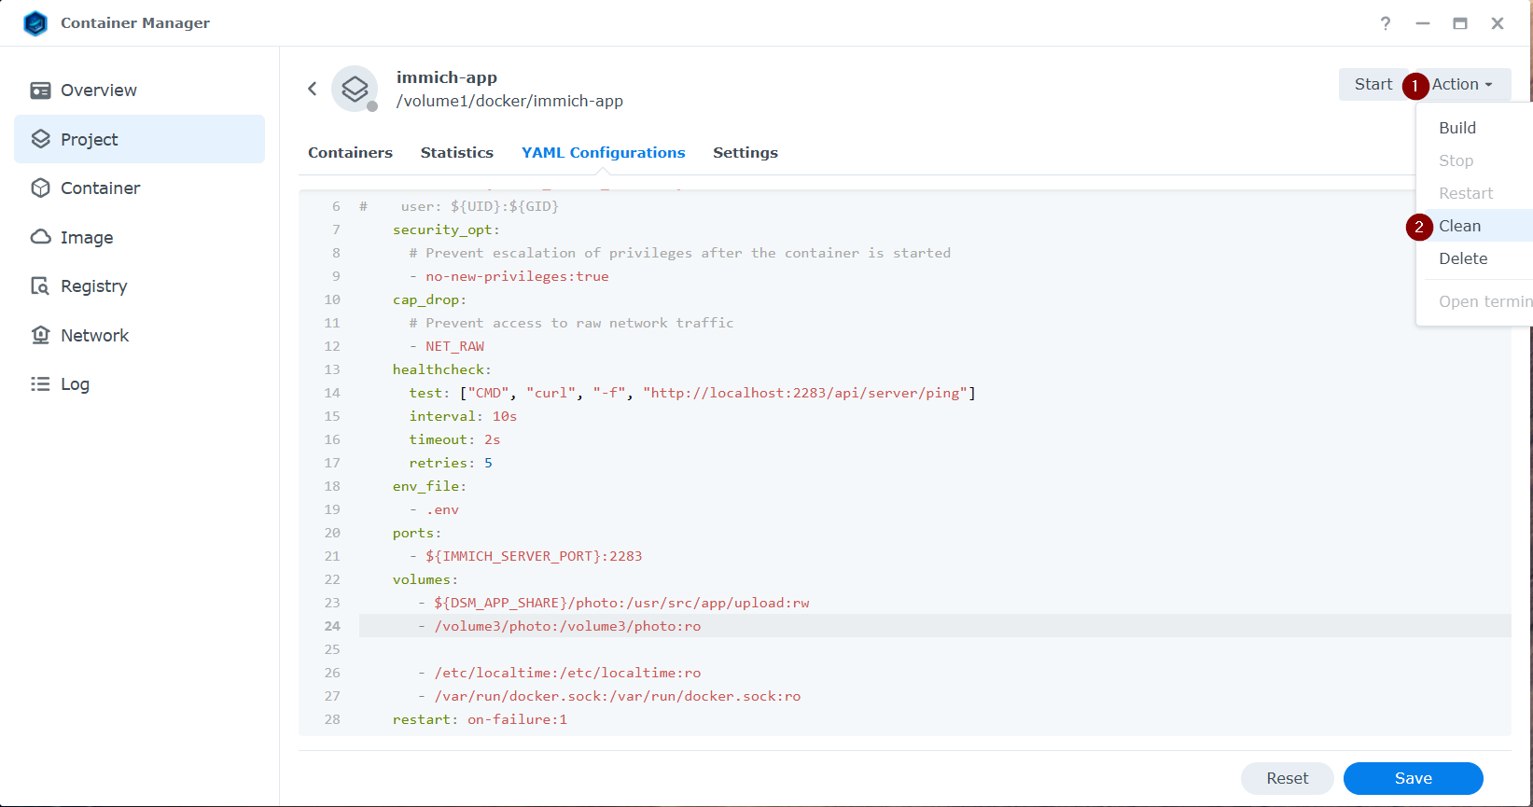
Task: Select the Project layers icon in sidebar
Action: (x=40, y=139)
